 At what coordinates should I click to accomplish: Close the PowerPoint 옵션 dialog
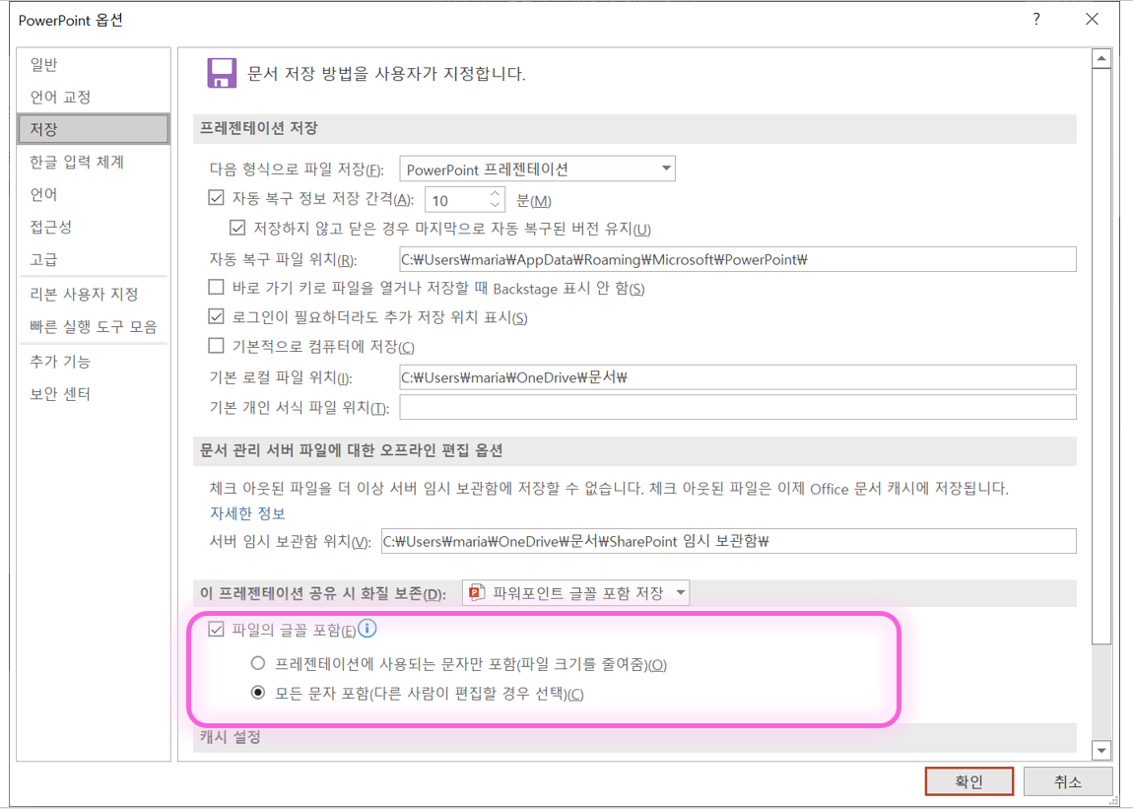pos(1092,20)
